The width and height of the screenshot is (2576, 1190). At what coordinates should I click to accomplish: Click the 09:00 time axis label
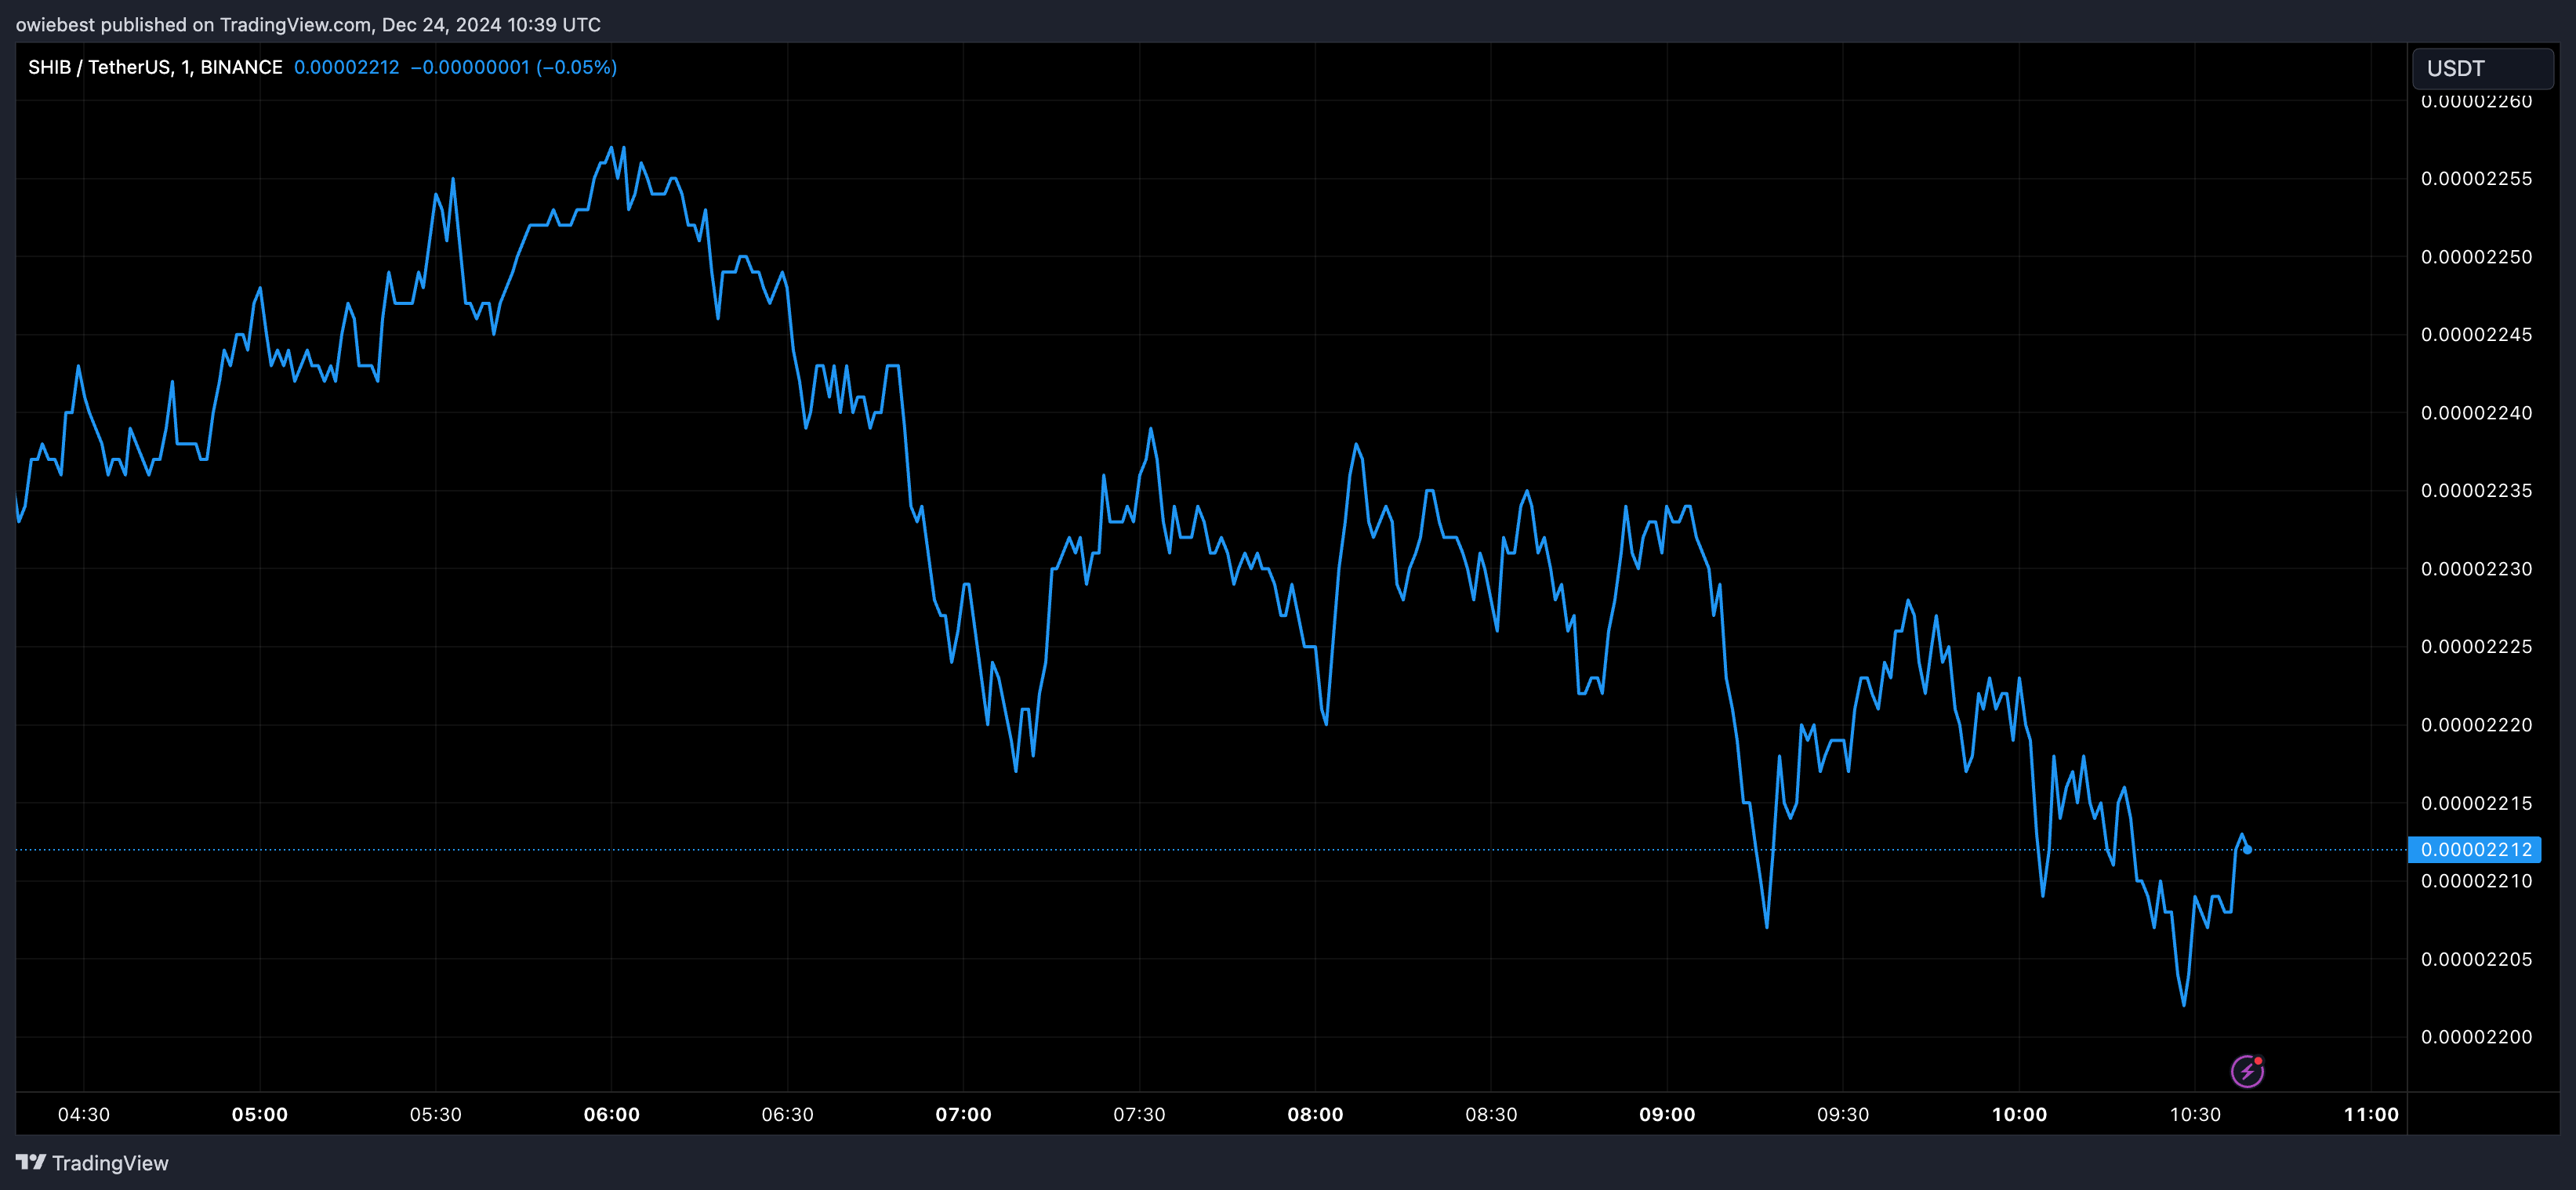coord(1667,1114)
